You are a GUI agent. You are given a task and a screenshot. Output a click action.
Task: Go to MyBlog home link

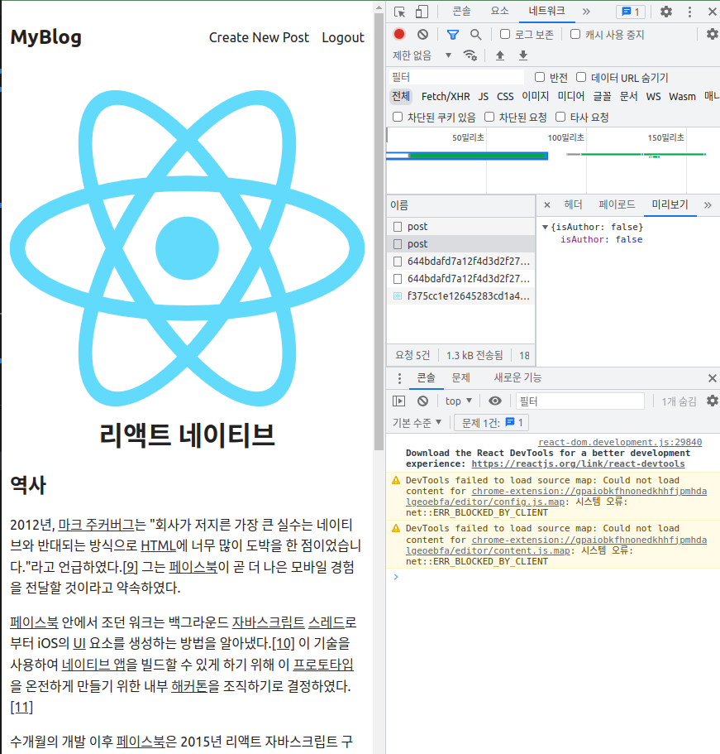tap(46, 37)
